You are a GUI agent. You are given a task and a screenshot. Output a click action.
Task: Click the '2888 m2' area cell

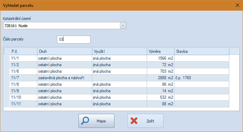(160, 78)
